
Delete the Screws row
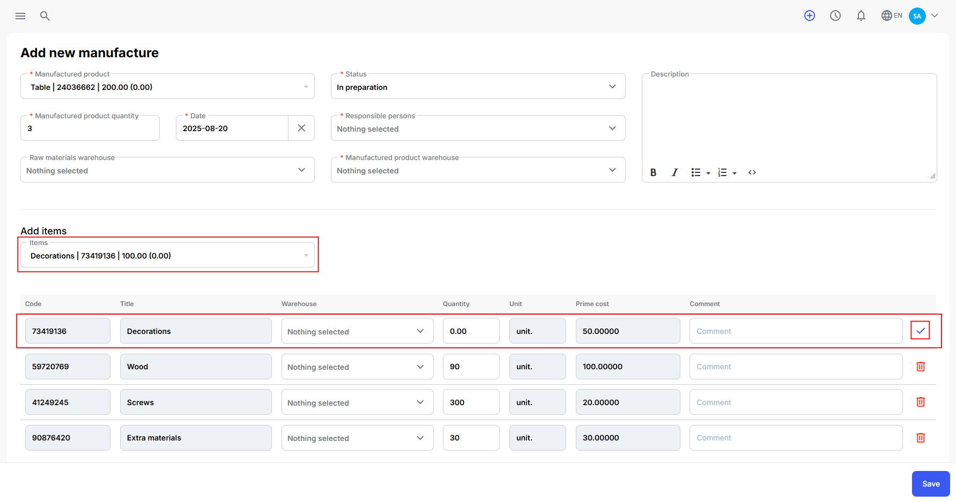pos(921,402)
